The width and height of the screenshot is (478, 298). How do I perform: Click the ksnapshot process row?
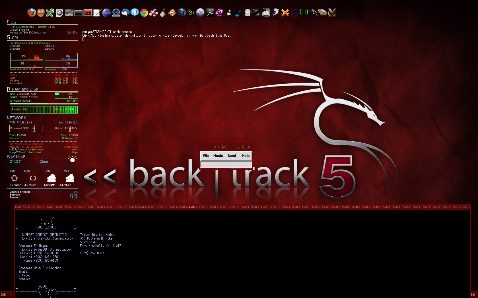[44, 83]
